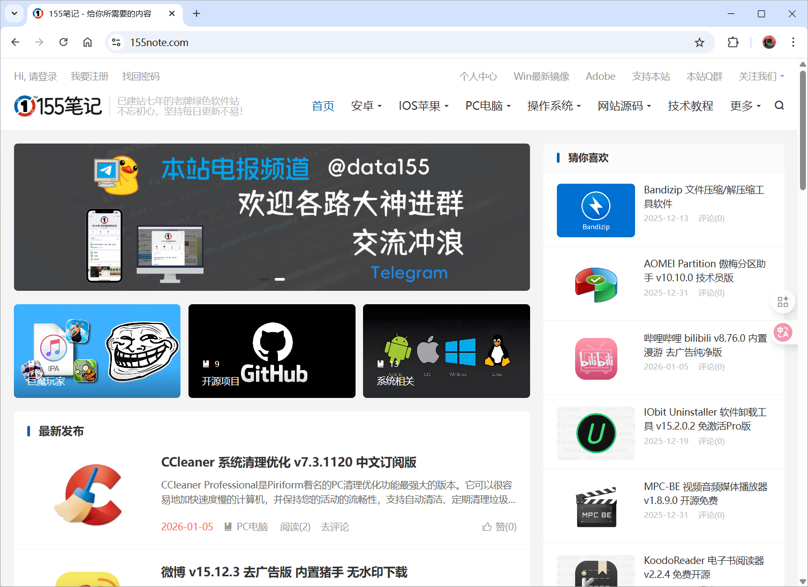Expand the 更多 navigation menu
808x587 pixels.
[x=745, y=106]
